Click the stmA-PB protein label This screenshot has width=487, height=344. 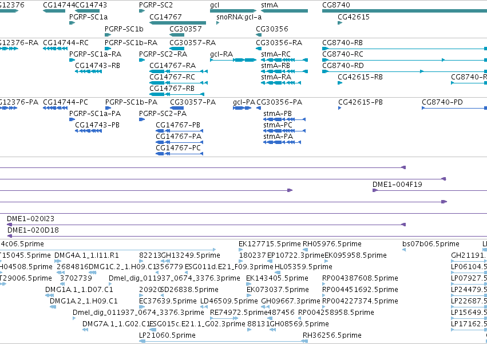[278, 114]
